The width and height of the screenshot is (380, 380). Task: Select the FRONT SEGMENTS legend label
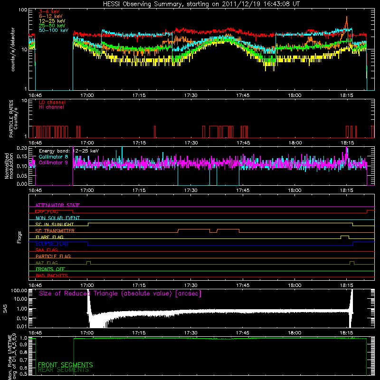[x=66, y=365]
